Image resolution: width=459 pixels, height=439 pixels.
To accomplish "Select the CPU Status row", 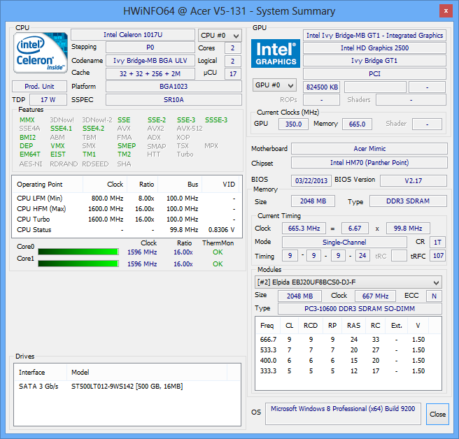I will click(x=127, y=230).
